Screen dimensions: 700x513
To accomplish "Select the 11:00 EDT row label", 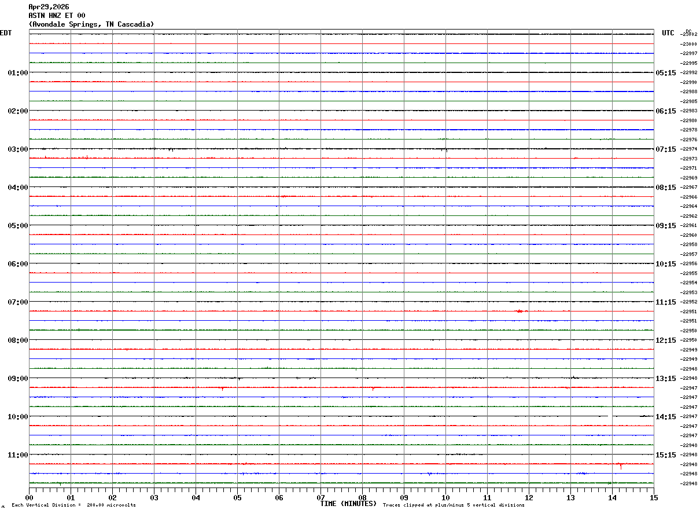I will tap(17, 455).
